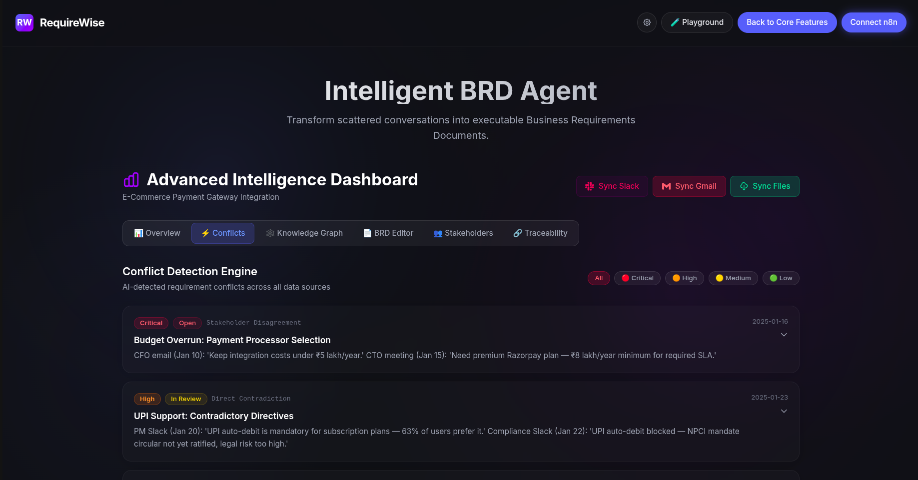
Task: Select the All filter pill
Action: coord(599,278)
